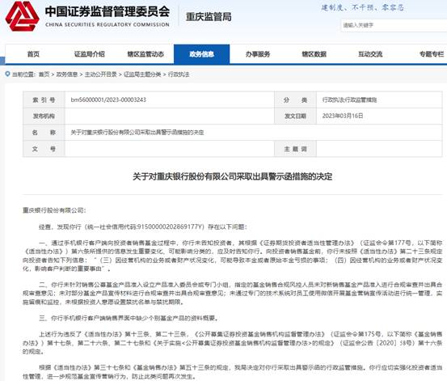Open the 首页 navigation tab

[33, 54]
